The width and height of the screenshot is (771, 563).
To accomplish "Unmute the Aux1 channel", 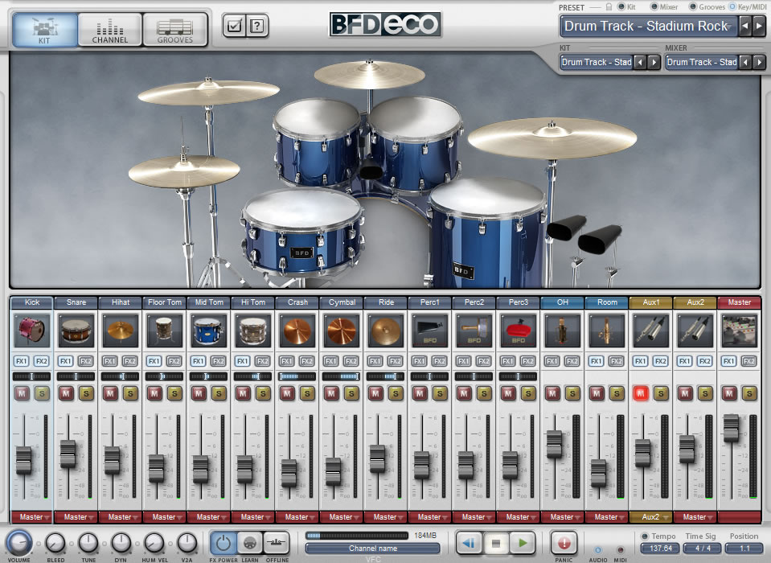I will coord(641,393).
